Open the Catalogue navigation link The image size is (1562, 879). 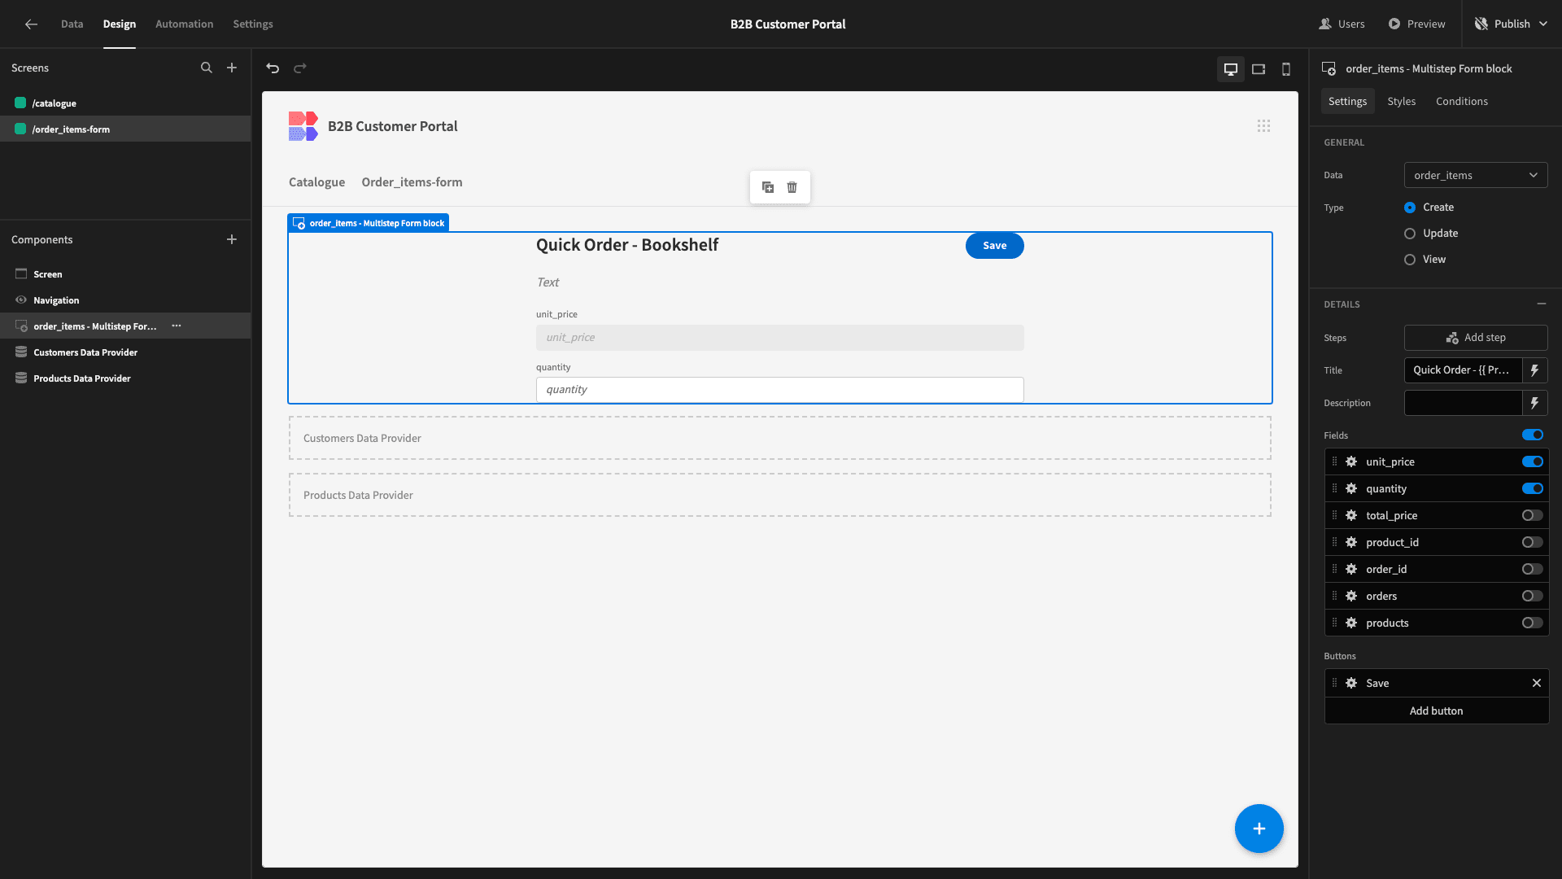tap(316, 182)
